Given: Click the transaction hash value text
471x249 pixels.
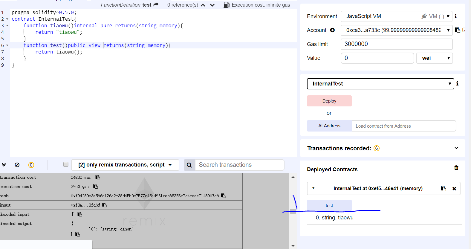Looking at the screenshot, I should pyautogui.click(x=145, y=196).
